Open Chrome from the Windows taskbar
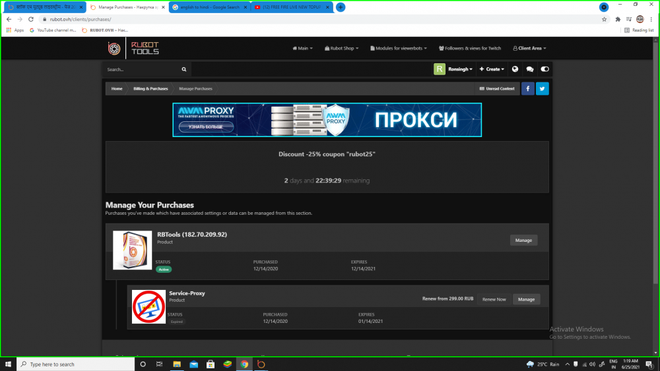The height and width of the screenshot is (371, 660). (244, 364)
